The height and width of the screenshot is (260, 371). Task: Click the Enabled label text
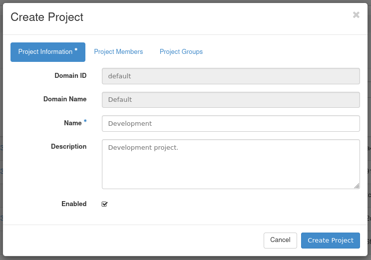[x=74, y=204]
